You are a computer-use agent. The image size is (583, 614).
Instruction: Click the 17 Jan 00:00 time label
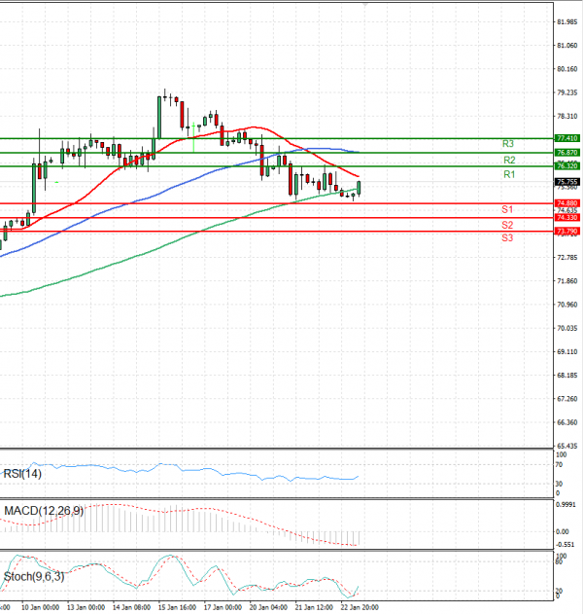[223, 607]
